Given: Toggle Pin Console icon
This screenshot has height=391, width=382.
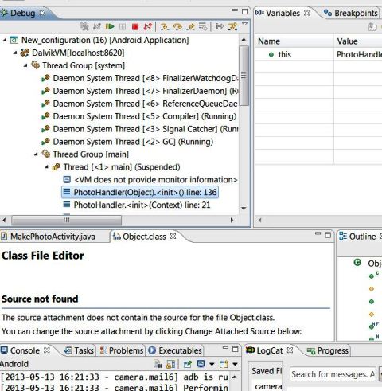Looking at the screenshot, I should (x=188, y=364).
